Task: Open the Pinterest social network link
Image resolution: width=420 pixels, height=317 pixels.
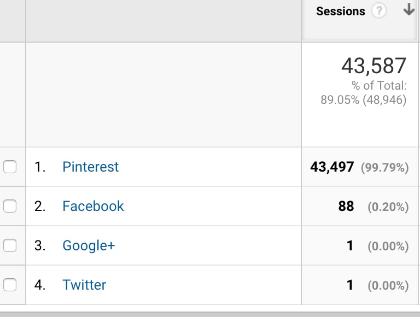Action: click(x=91, y=167)
